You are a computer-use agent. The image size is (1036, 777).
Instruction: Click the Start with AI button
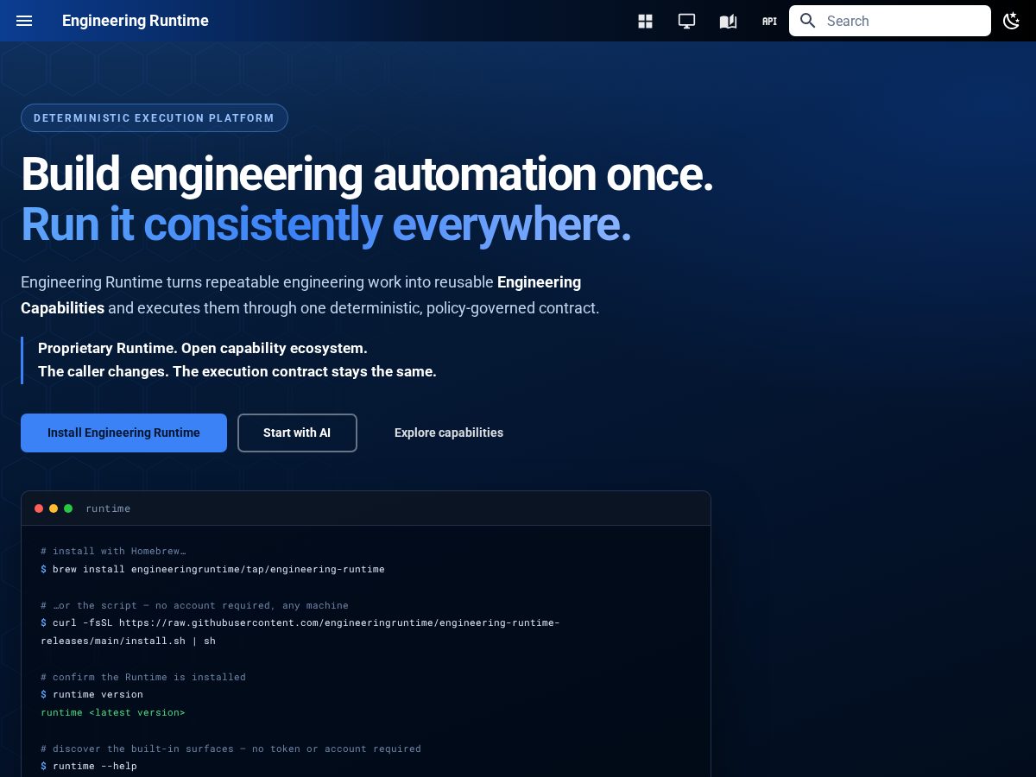point(297,433)
